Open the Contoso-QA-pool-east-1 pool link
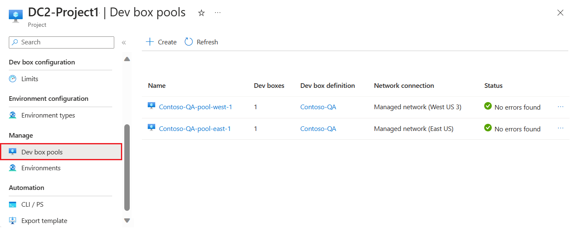The width and height of the screenshot is (575, 228). [195, 129]
